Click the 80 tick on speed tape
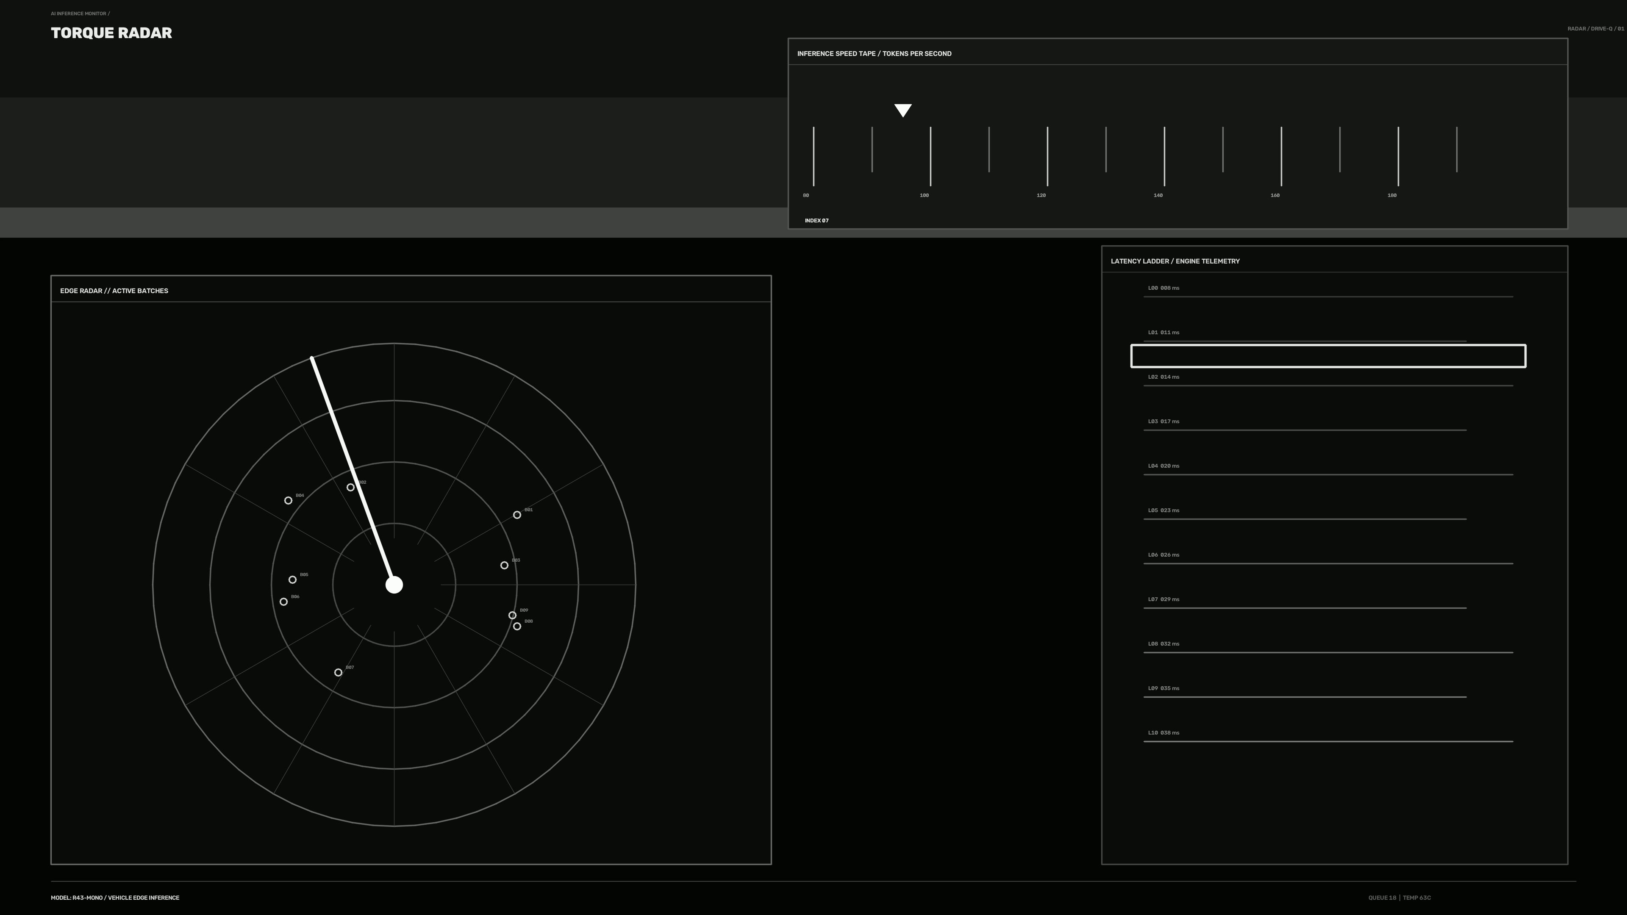Image resolution: width=1627 pixels, height=915 pixels. 813,156
